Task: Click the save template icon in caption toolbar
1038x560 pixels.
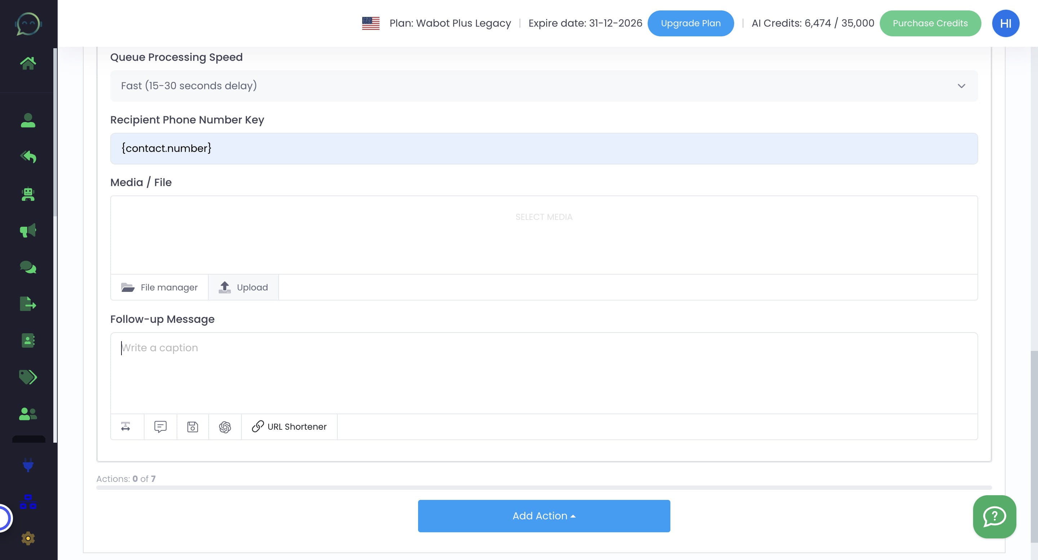Action: 192,427
